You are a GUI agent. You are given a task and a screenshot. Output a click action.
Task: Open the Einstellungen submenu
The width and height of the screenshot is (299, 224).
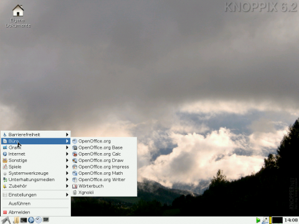[x=36, y=195]
